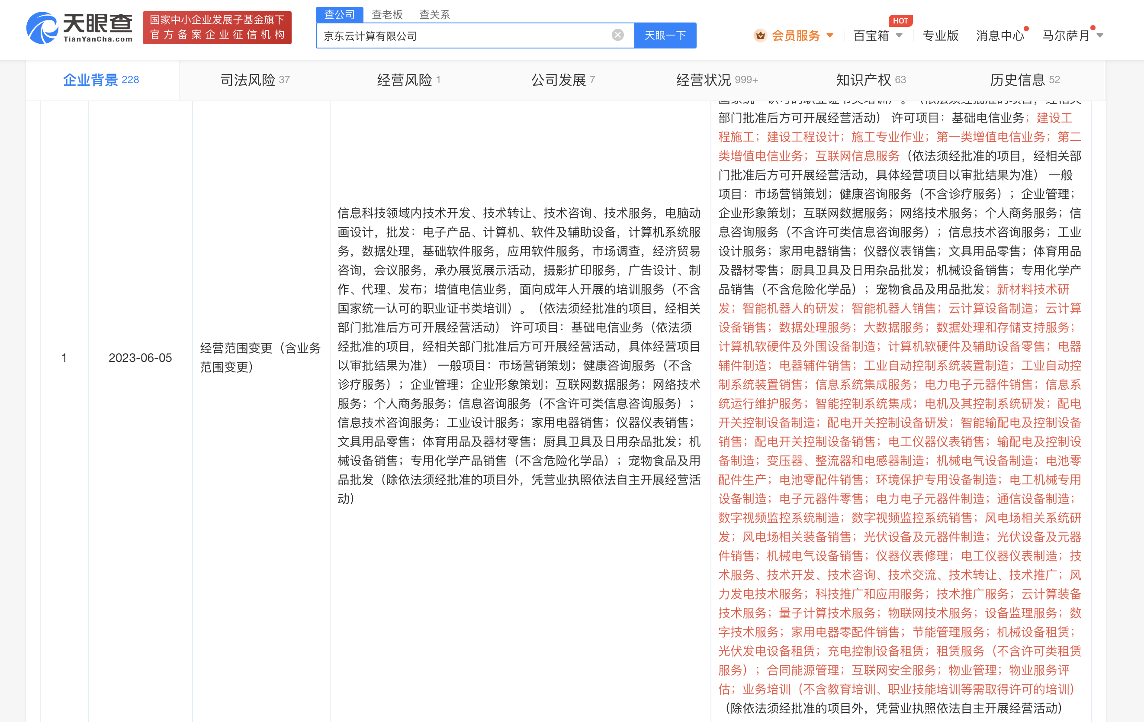This screenshot has width=1144, height=722.
Task: Click the 经营范围变更(含业务范围变更) cell
Action: tap(260, 358)
